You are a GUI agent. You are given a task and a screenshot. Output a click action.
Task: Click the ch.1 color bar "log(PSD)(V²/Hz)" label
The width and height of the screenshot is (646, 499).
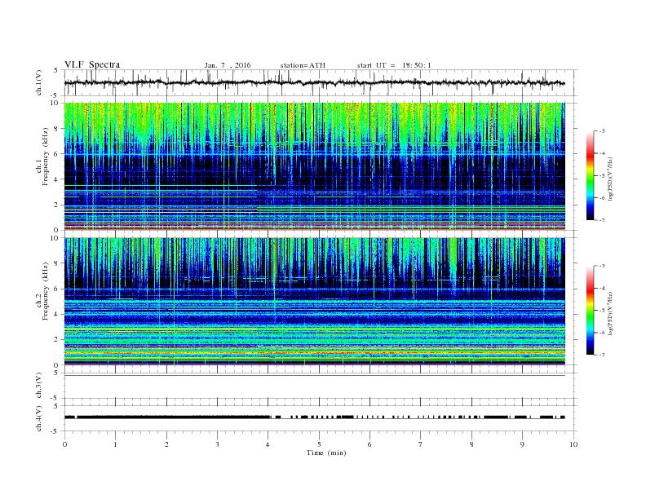point(610,179)
